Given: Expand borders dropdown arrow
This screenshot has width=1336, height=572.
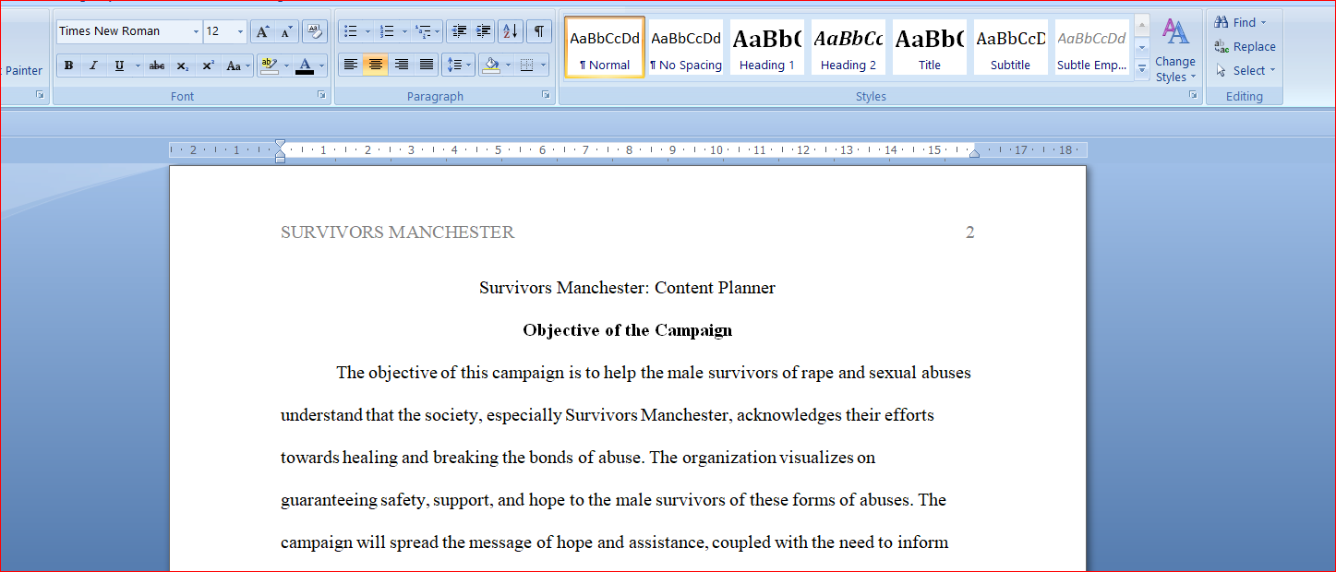Looking at the screenshot, I should [x=543, y=66].
